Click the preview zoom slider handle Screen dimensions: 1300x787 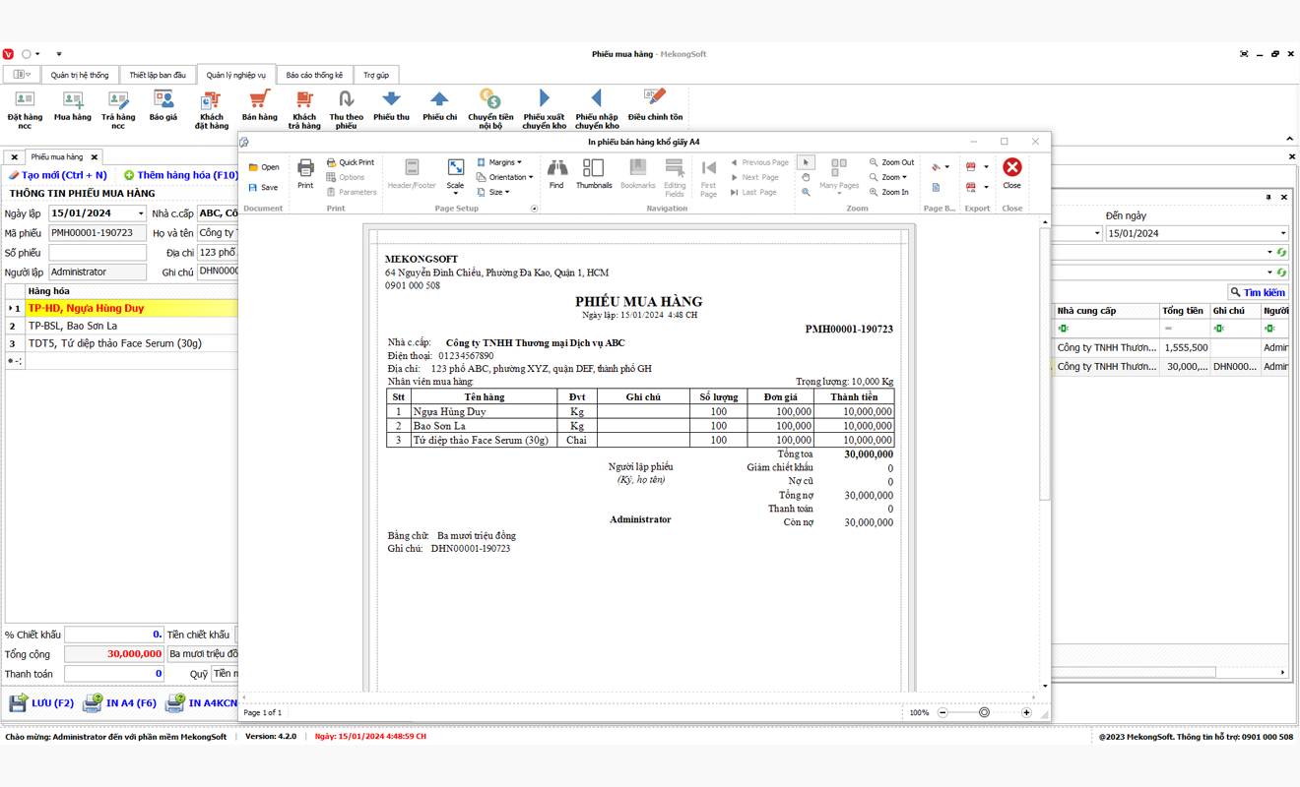(x=984, y=712)
